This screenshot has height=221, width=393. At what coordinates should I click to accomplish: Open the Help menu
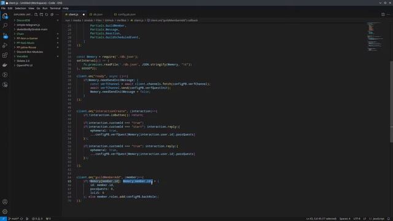[x=66, y=8]
